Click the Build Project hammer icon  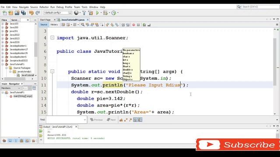pos(84,13)
